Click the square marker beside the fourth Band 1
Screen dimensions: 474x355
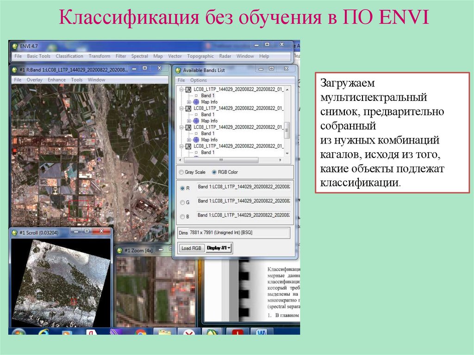[196, 152]
